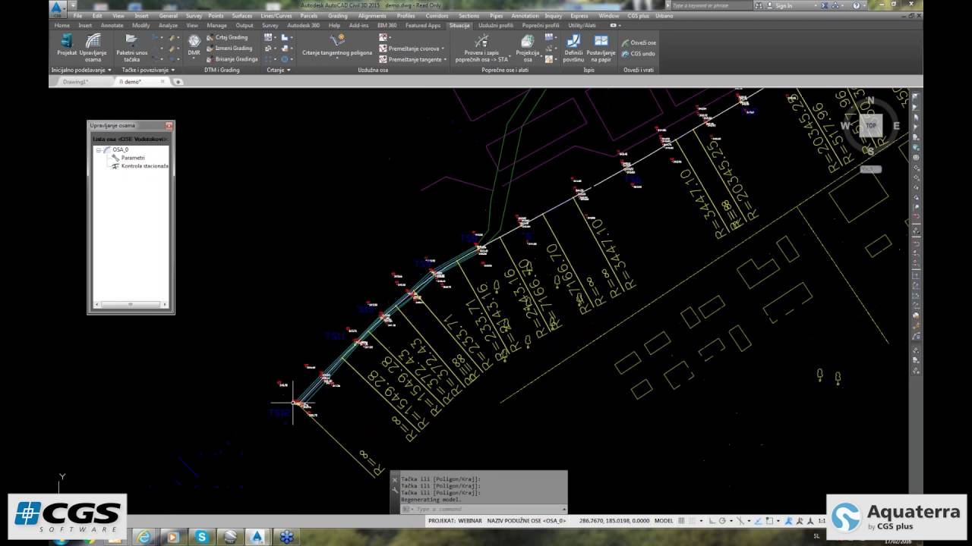Open Projekcija osa tool

pyautogui.click(x=527, y=47)
